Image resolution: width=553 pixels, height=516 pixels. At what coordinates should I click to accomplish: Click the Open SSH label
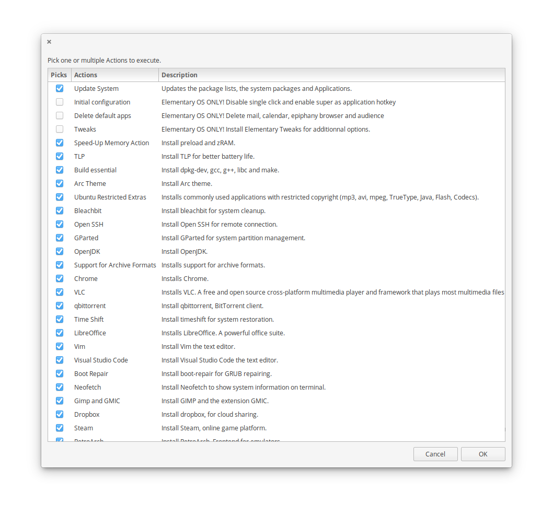(x=88, y=224)
